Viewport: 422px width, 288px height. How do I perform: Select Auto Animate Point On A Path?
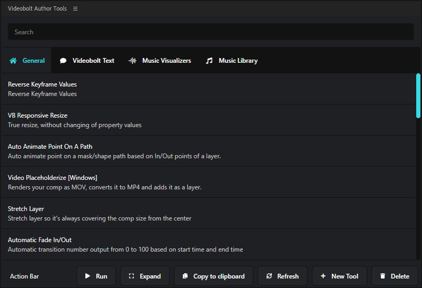coord(209,151)
